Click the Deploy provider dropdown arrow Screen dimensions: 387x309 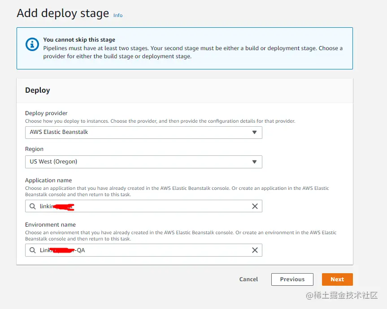(254, 133)
